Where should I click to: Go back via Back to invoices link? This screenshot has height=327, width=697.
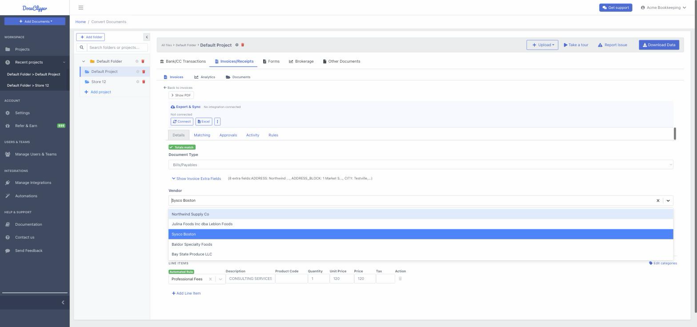click(x=178, y=88)
